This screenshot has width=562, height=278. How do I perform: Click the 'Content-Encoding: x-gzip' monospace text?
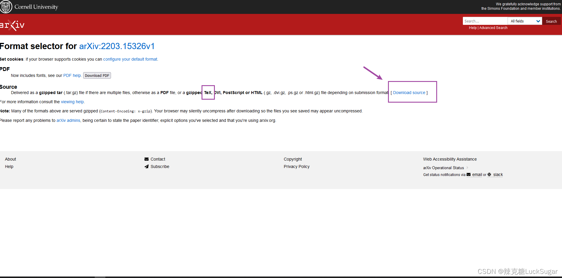[126, 111]
